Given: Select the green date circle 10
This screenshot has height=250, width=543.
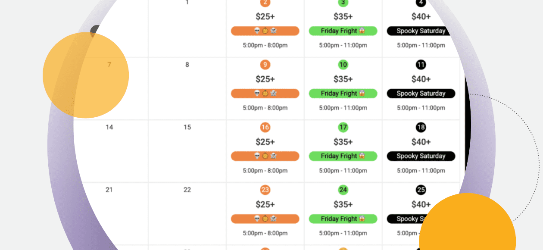Looking at the screenshot, I should (343, 65).
